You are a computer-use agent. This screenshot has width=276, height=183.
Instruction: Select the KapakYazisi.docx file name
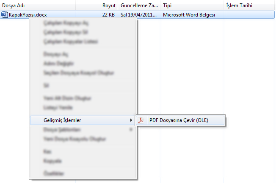click(28, 15)
